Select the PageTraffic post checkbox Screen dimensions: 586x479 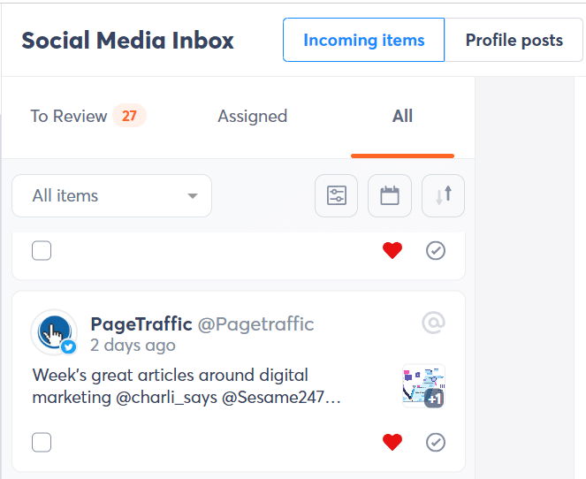pos(42,442)
